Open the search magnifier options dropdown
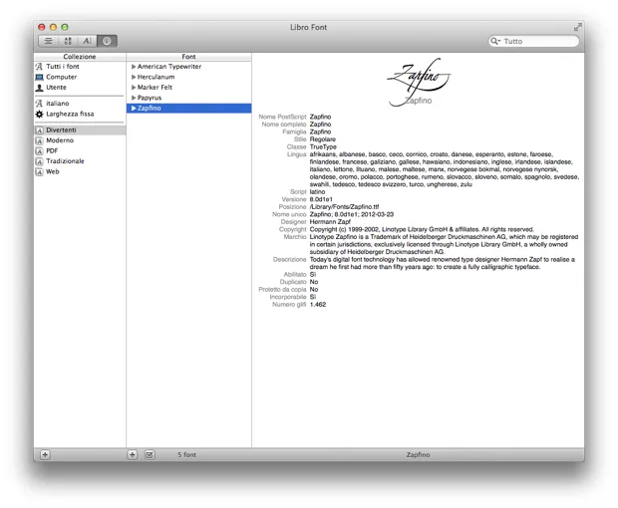618x508 pixels. pyautogui.click(x=495, y=41)
